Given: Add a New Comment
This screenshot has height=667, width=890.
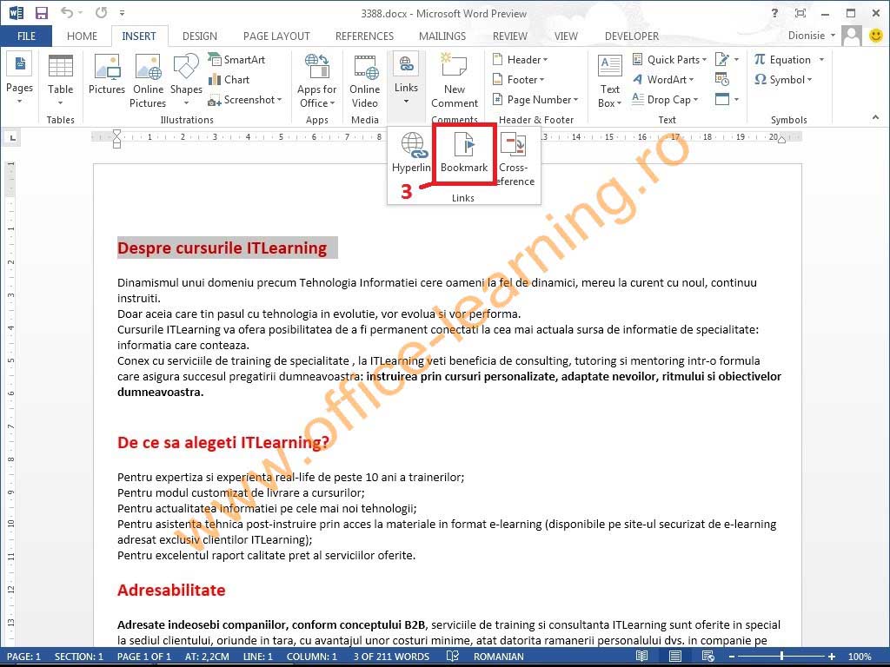Looking at the screenshot, I should coord(454,81).
